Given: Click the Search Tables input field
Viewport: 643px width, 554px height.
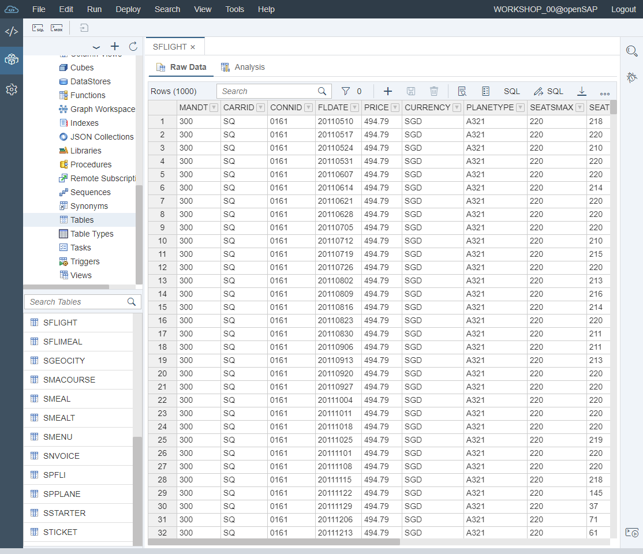Looking at the screenshot, I should (x=76, y=302).
